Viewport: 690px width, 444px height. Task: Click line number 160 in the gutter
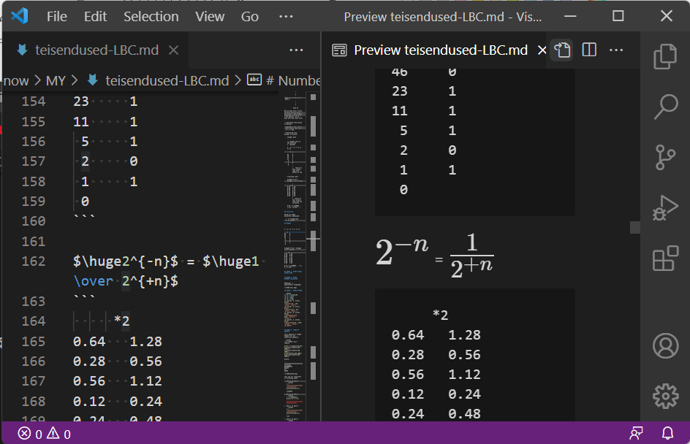point(34,221)
